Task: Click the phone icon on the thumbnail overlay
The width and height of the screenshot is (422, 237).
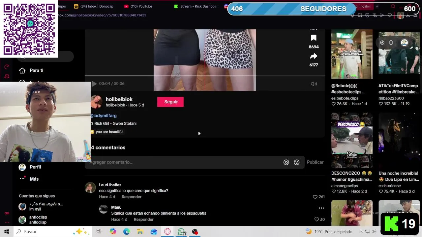Action: (391, 42)
